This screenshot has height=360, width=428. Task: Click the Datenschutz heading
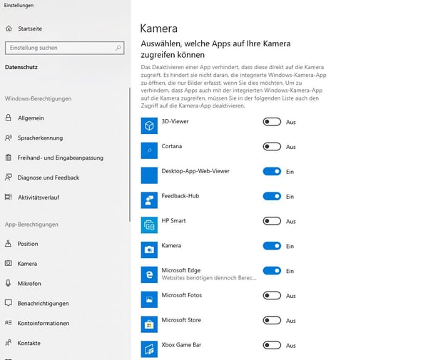pos(21,67)
